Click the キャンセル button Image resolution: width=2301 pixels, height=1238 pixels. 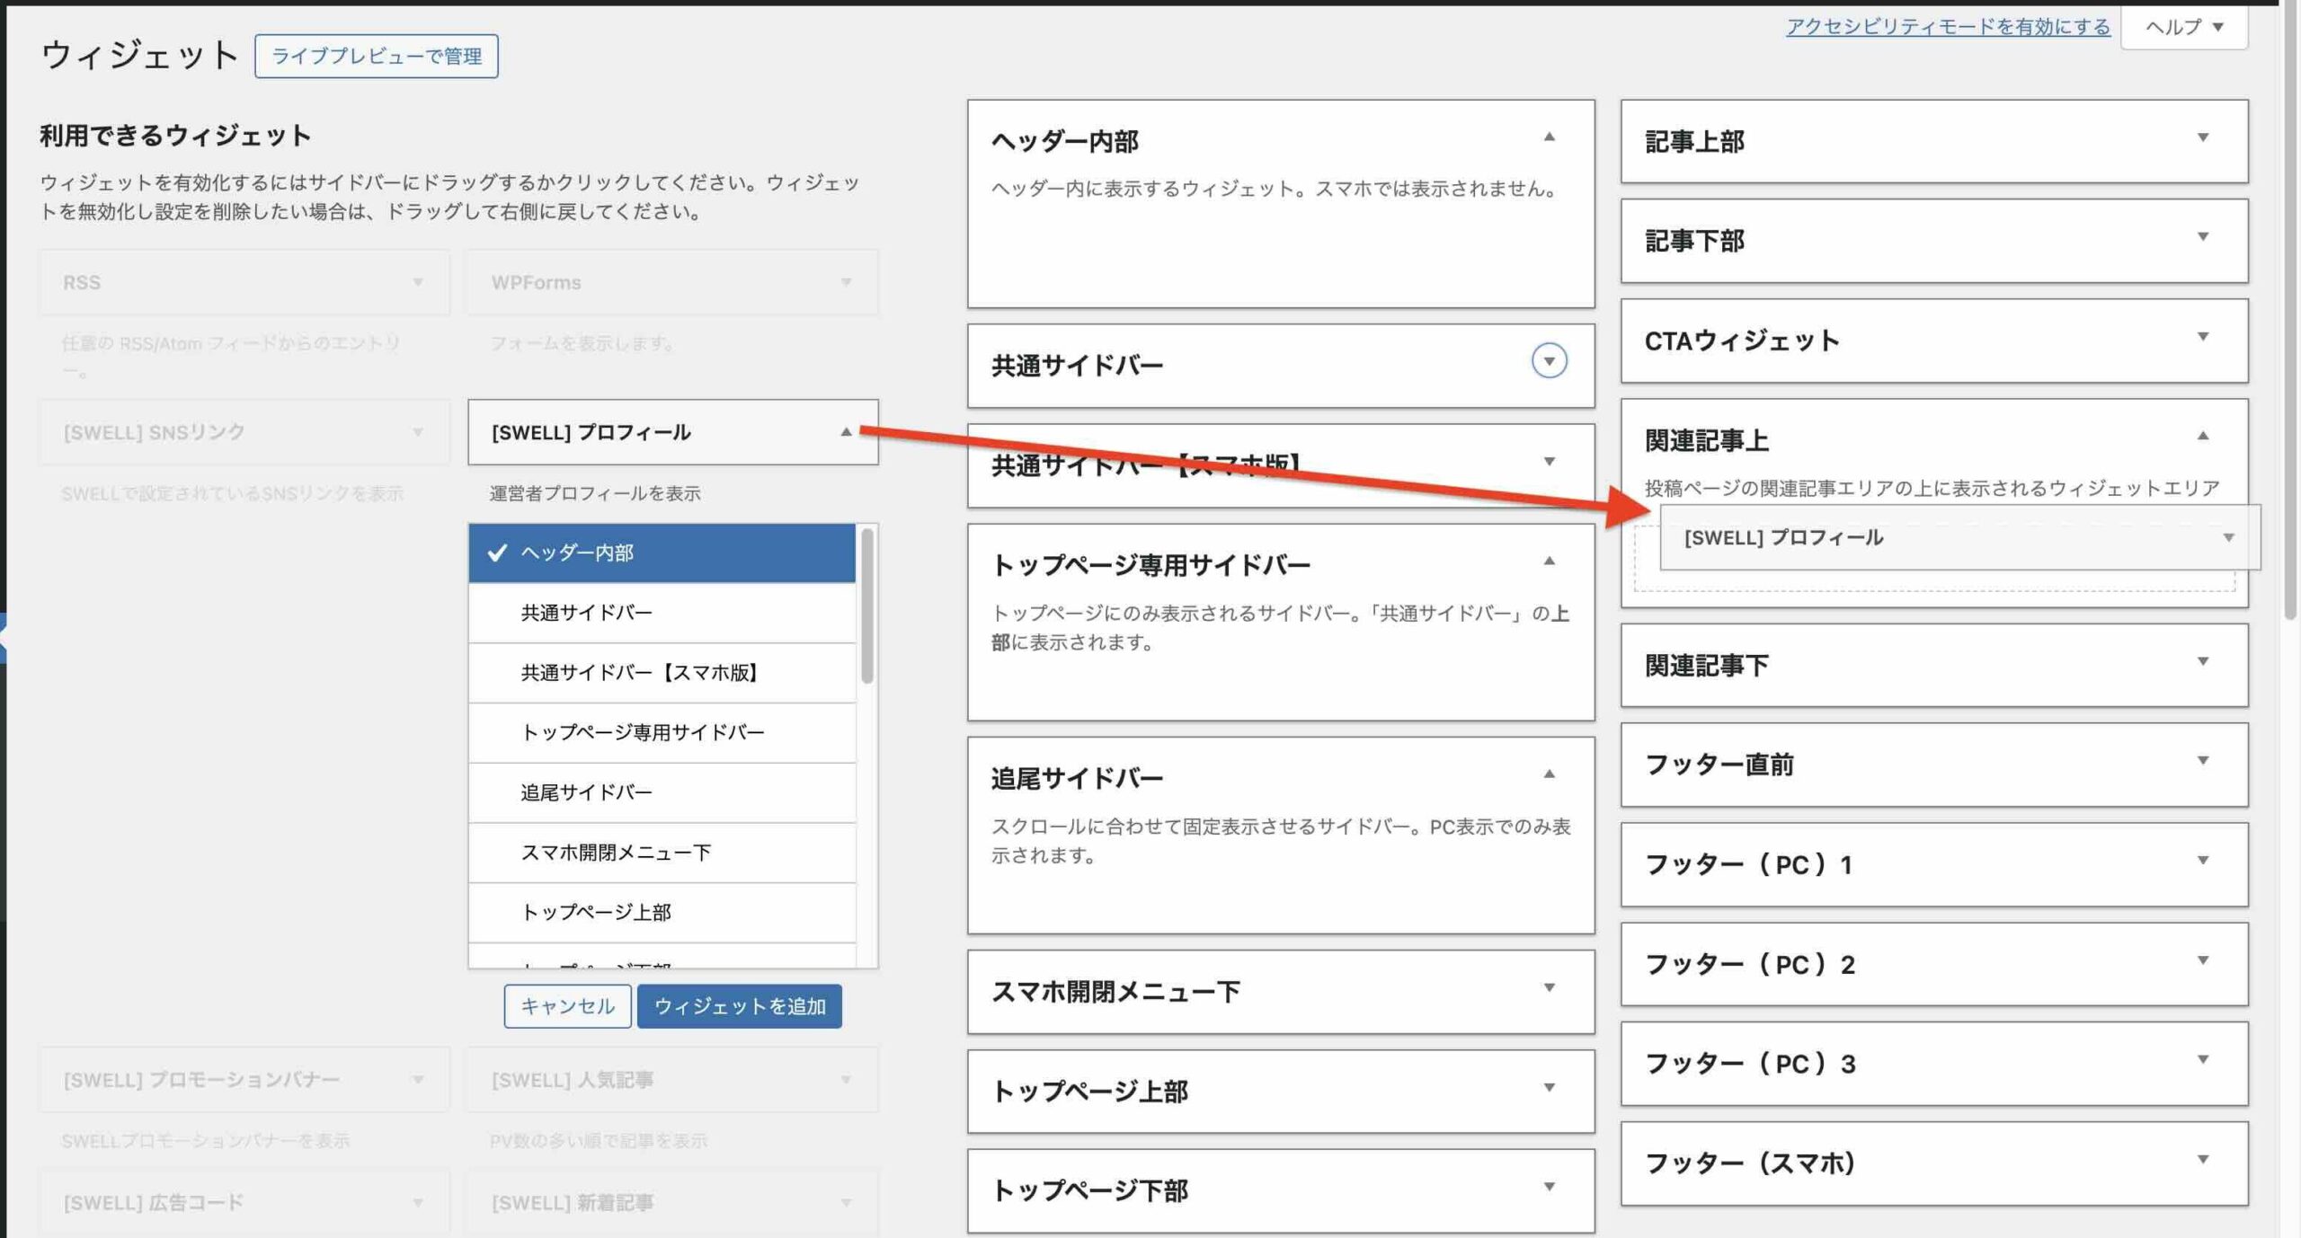tap(567, 1006)
